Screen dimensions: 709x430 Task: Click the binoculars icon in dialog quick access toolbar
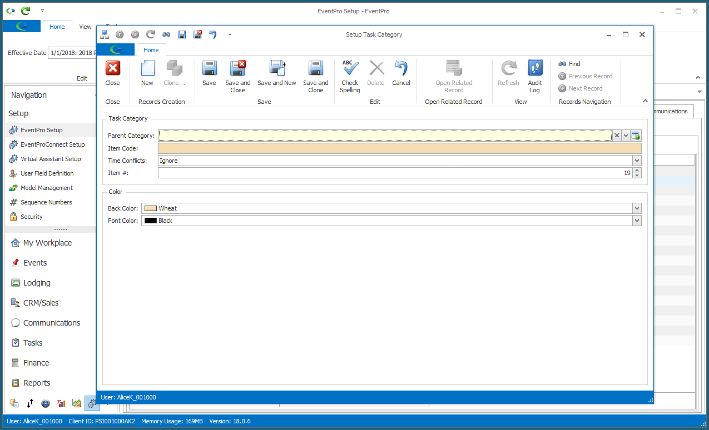point(166,34)
